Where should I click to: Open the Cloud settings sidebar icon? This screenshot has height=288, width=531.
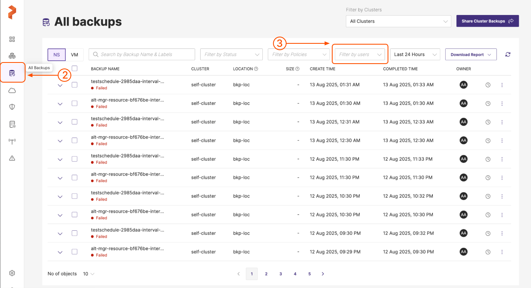(x=12, y=91)
